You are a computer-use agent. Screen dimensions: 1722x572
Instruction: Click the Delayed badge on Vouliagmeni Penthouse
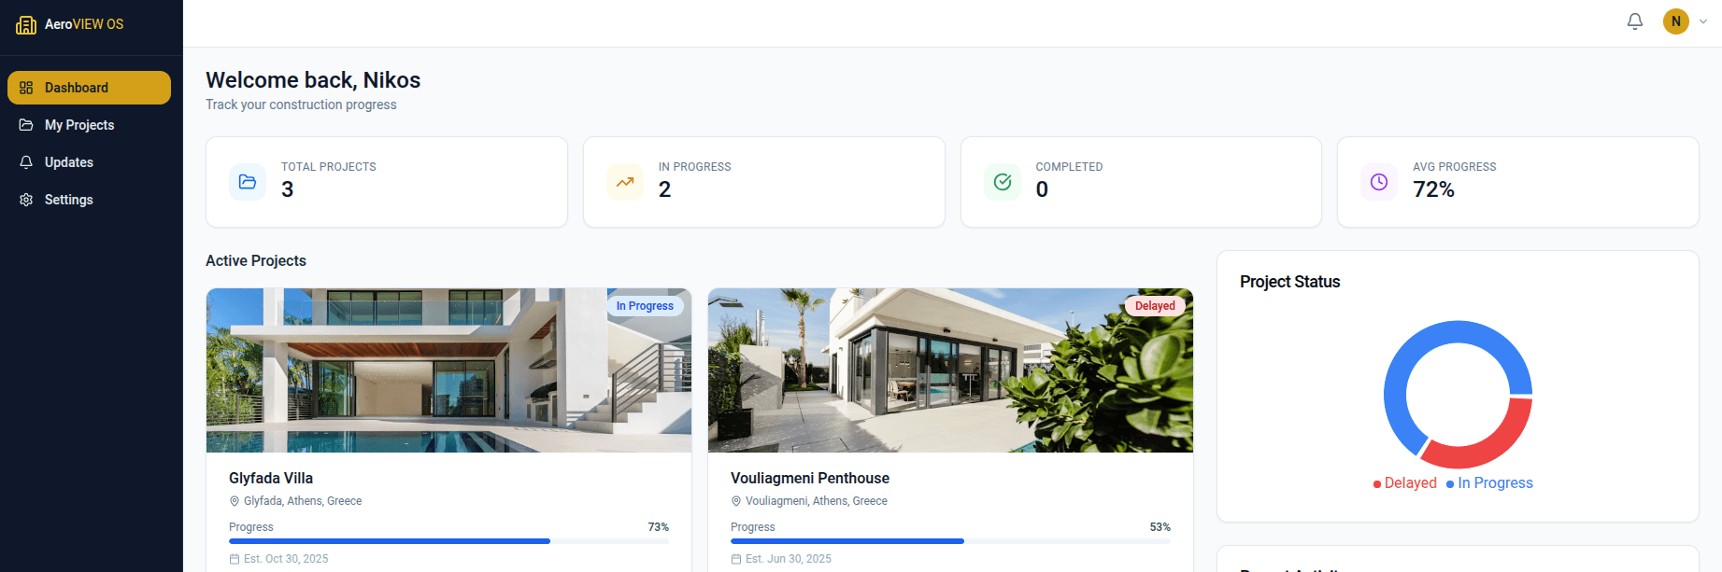click(x=1155, y=306)
